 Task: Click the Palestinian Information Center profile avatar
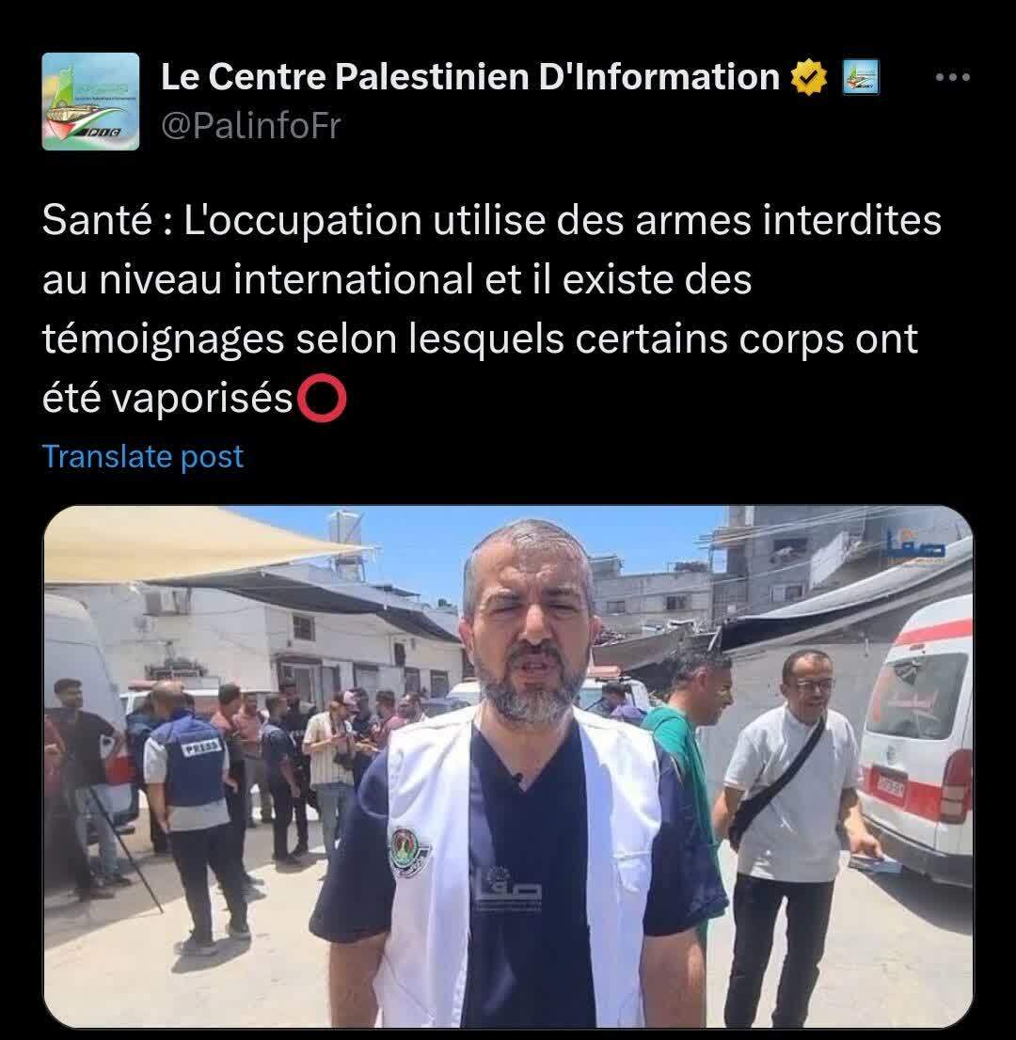click(90, 102)
